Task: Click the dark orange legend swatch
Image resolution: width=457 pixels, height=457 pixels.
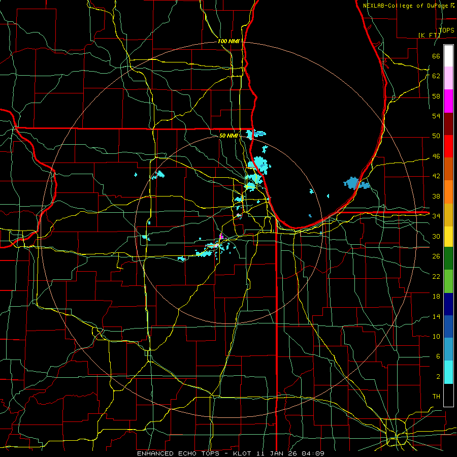Action: [x=448, y=169]
